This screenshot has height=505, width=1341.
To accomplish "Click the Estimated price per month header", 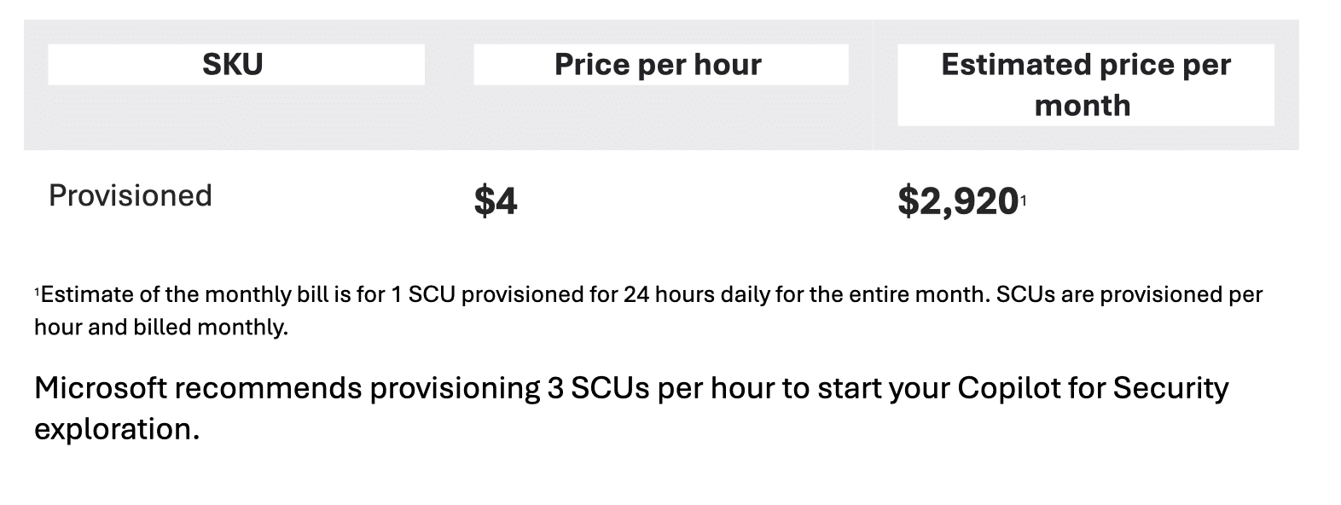I will [x=1085, y=84].
